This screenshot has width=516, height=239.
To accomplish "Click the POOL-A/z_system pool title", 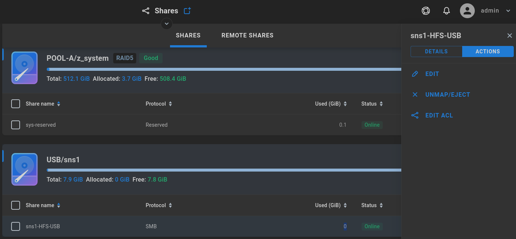I will [78, 58].
